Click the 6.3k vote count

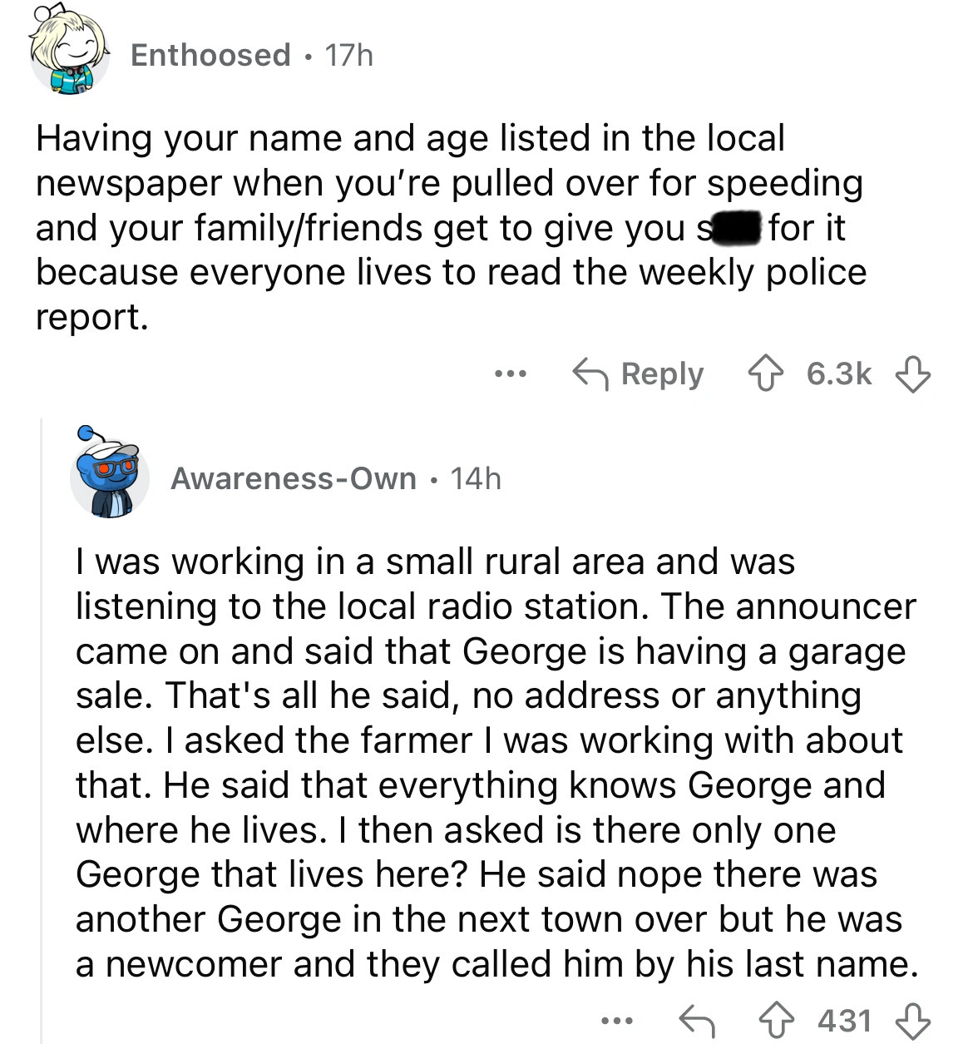point(839,374)
